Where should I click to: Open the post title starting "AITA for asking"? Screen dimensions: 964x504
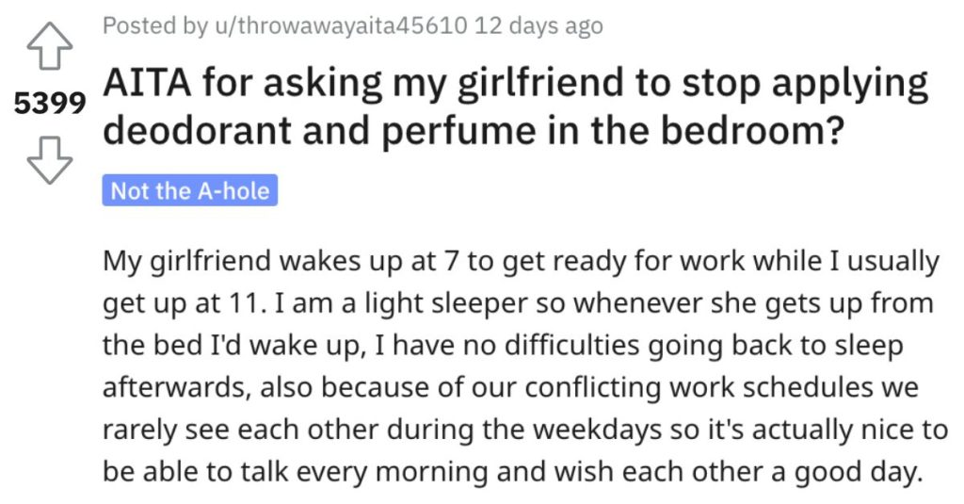point(516,107)
